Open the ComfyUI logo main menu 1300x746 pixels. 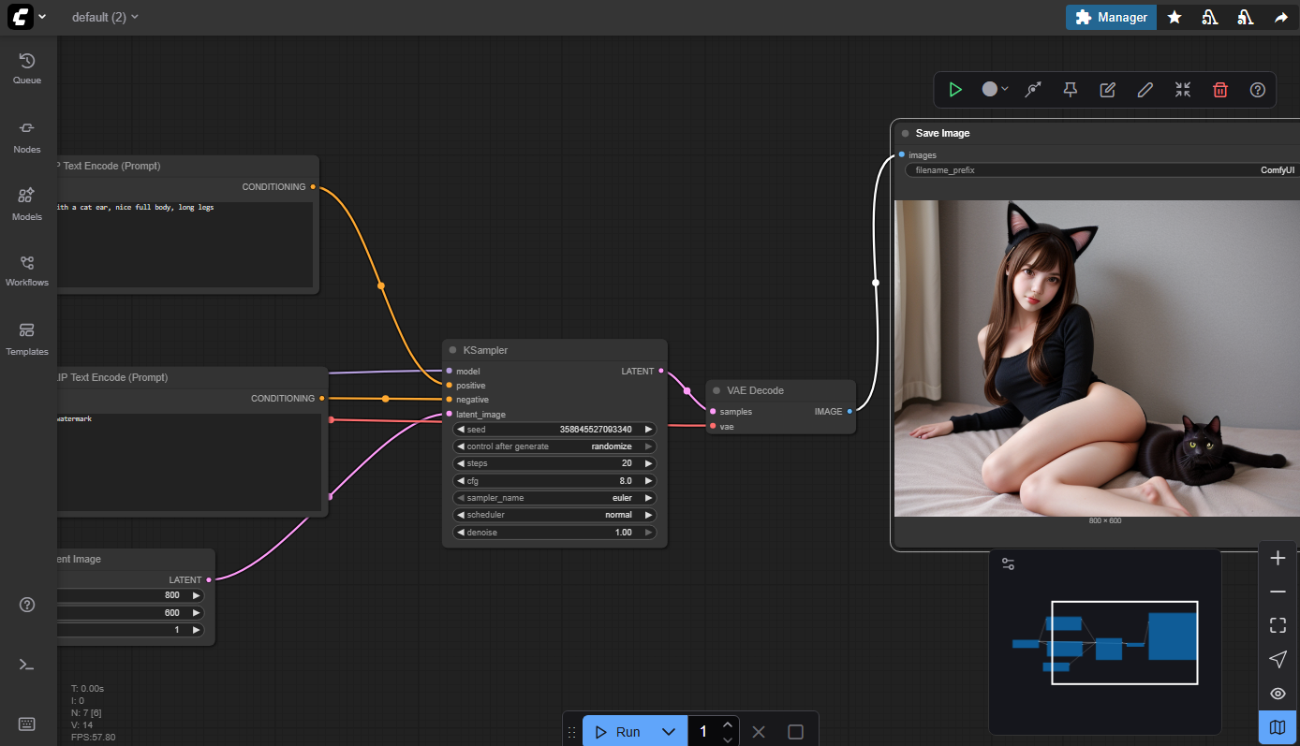click(27, 17)
